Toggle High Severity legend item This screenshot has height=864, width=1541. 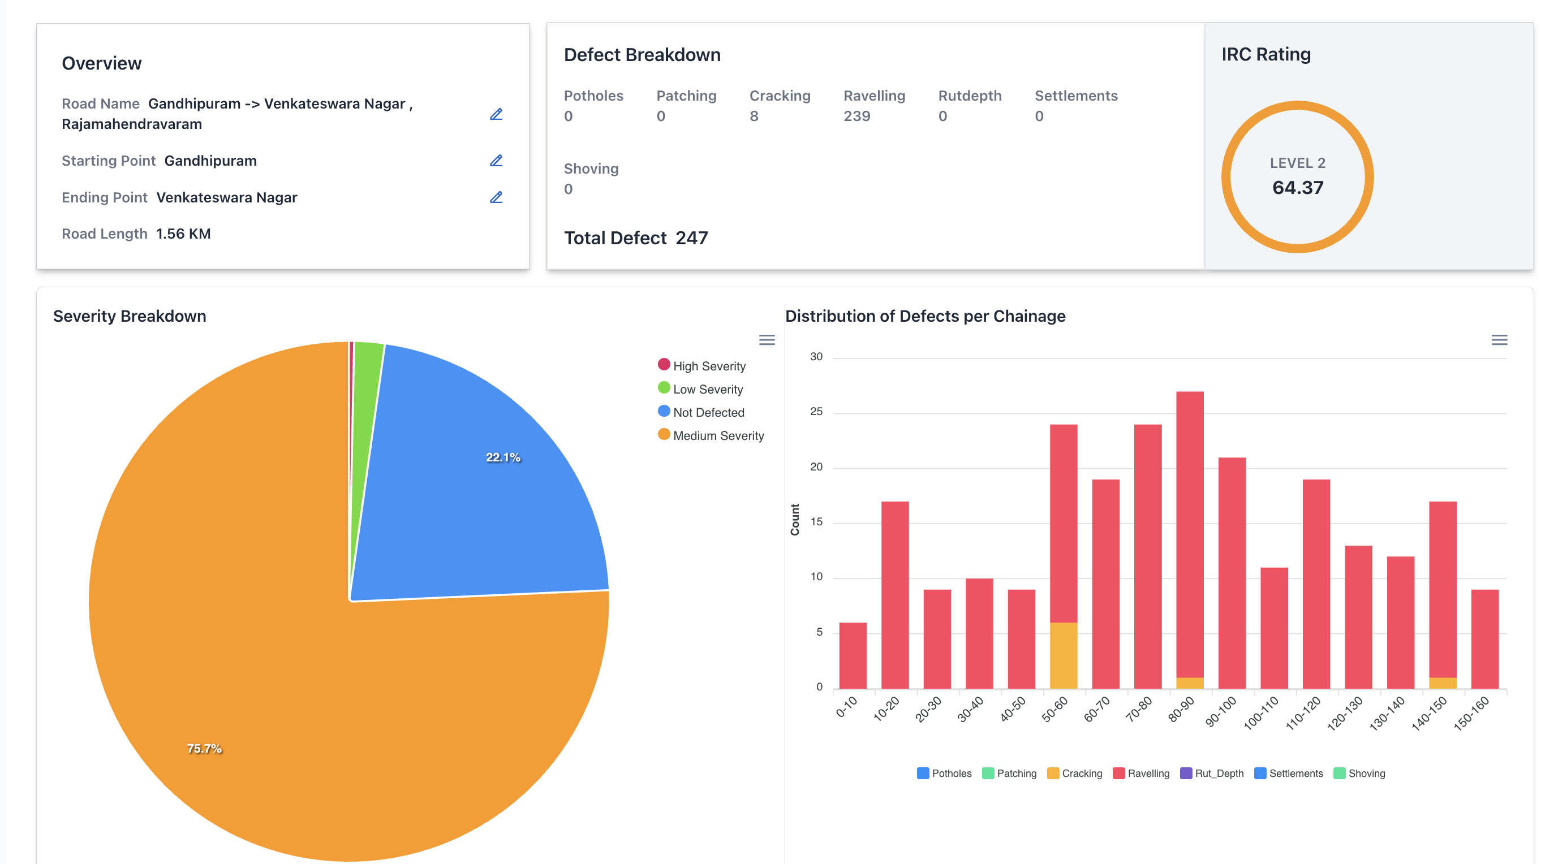pos(708,366)
